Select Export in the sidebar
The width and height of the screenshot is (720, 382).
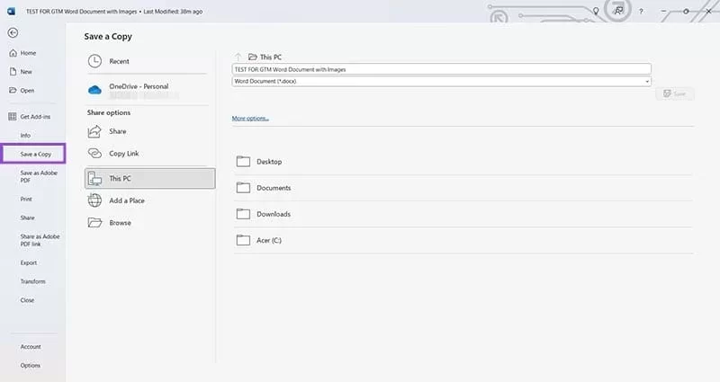29,262
